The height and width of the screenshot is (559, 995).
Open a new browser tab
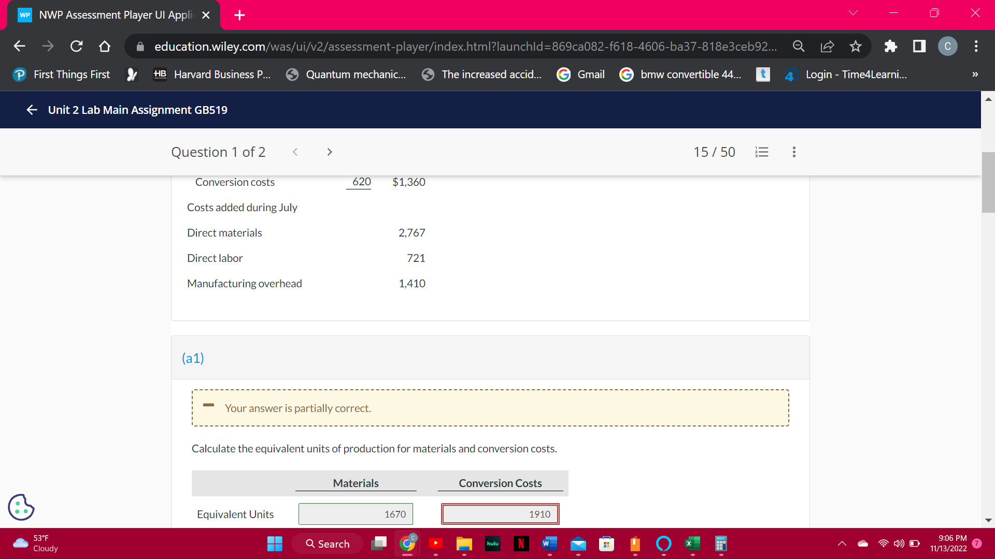pyautogui.click(x=239, y=15)
